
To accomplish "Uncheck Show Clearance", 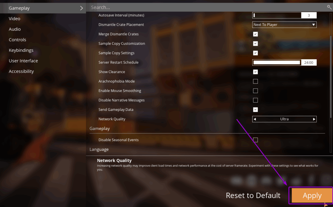I will tap(255, 72).
